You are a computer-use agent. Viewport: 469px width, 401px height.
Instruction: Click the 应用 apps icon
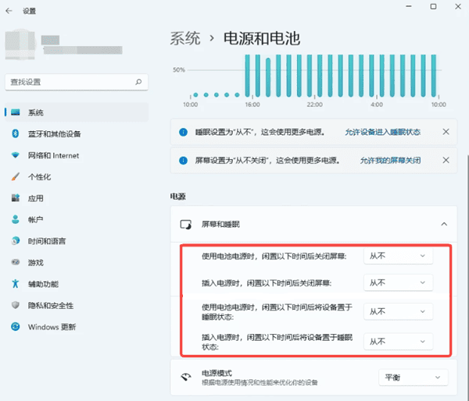pyautogui.click(x=16, y=197)
